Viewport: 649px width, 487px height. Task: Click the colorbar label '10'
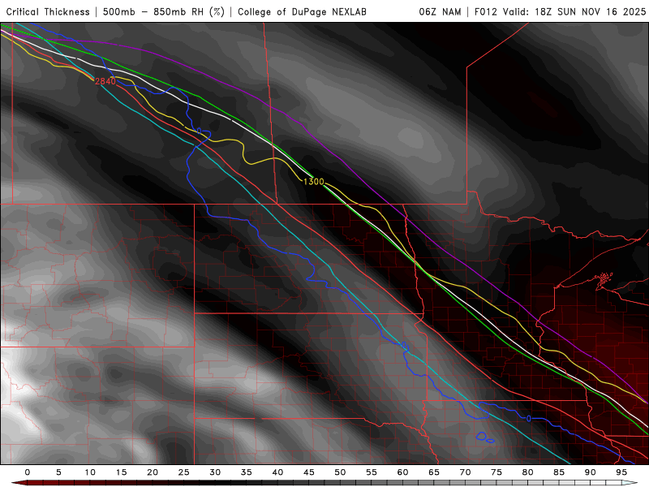coord(90,472)
